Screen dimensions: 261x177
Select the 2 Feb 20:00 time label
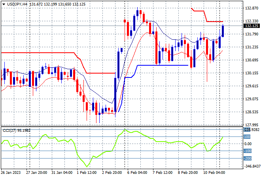pyautogui.click(x=112, y=173)
